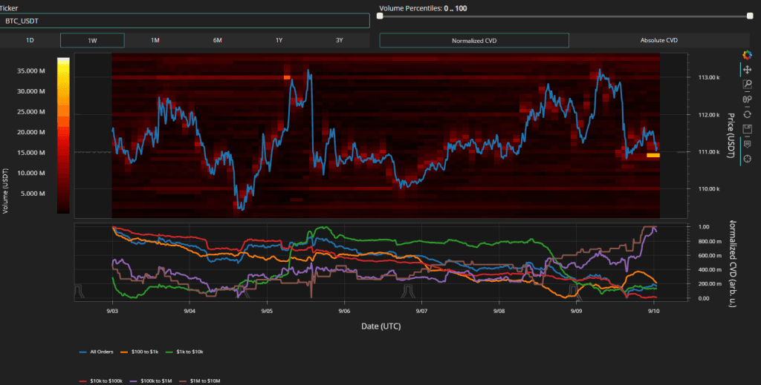Toggle the Hover tooltip tool

747,143
